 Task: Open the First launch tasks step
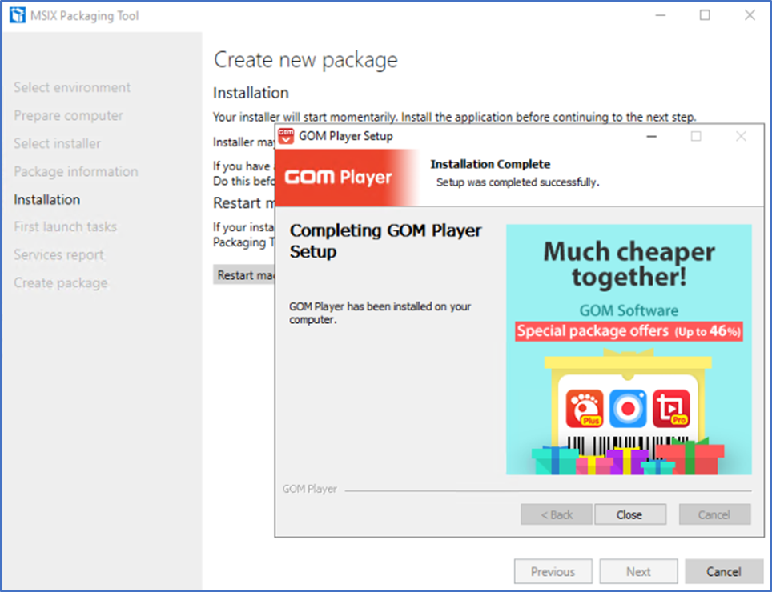[65, 226]
